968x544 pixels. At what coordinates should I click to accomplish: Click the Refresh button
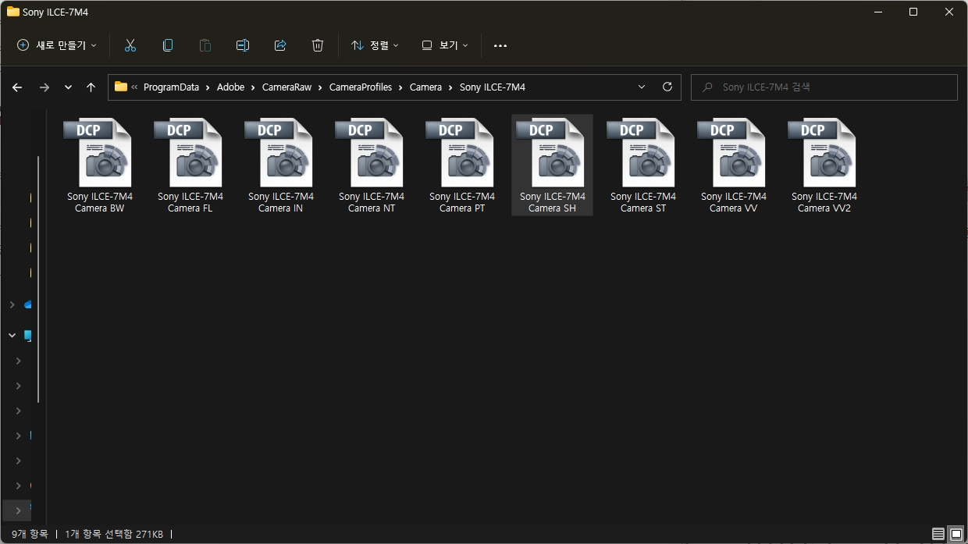point(667,87)
